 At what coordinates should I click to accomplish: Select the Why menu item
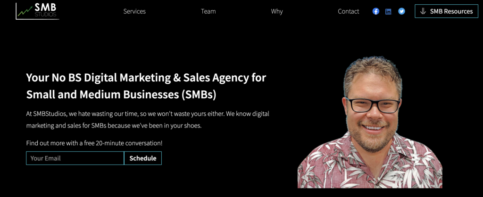(x=276, y=11)
